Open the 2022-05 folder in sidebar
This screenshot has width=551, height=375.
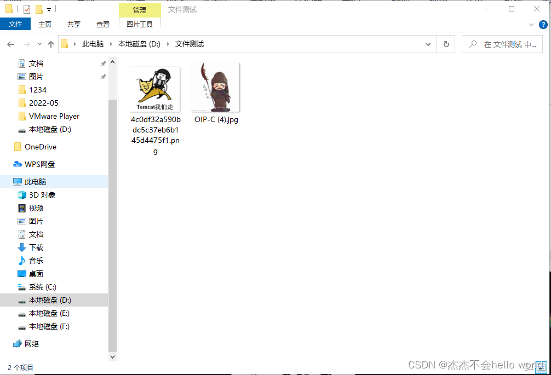44,103
